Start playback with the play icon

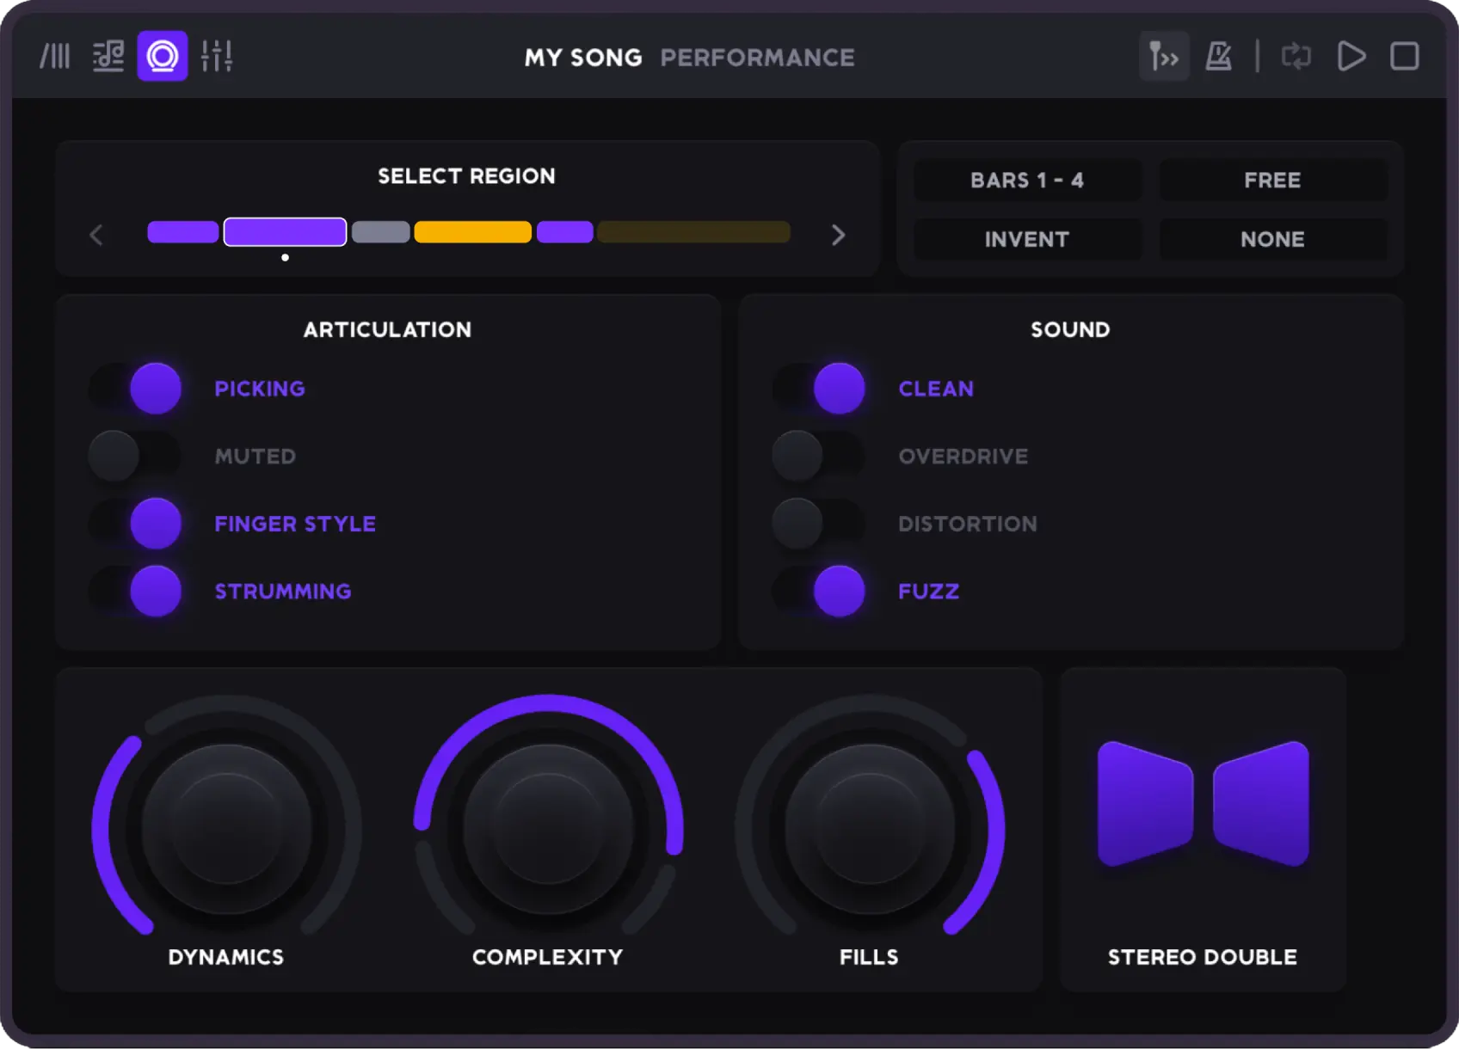click(x=1351, y=57)
